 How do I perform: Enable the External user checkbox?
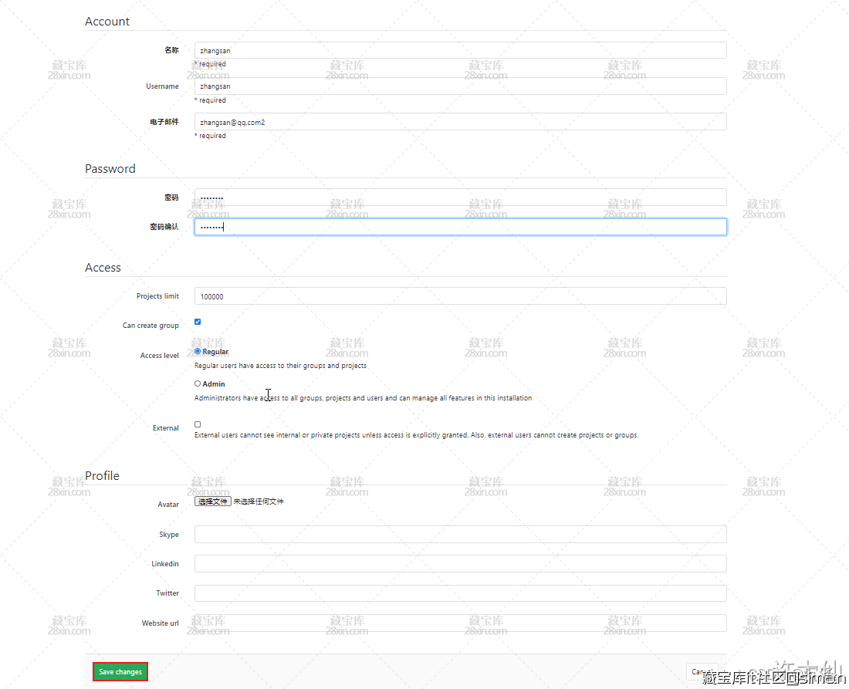[x=198, y=424]
